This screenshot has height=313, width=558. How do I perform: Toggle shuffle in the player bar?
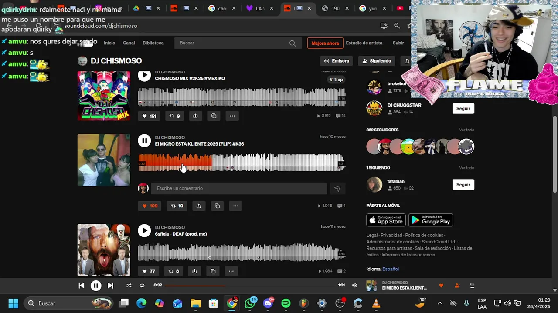129,286
